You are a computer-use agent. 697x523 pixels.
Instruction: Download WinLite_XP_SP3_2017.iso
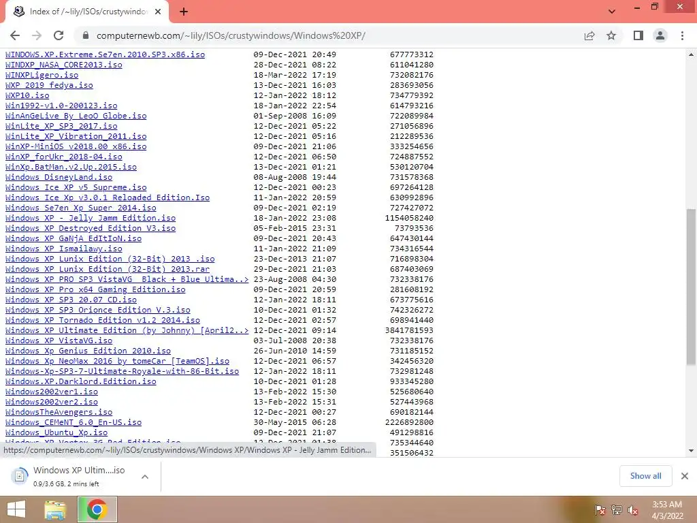coord(61,126)
